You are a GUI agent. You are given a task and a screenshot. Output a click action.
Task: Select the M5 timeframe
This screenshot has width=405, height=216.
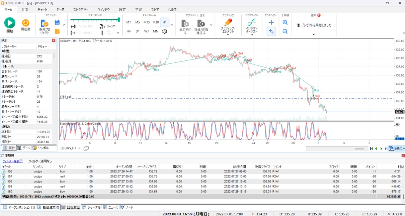coord(137,22)
